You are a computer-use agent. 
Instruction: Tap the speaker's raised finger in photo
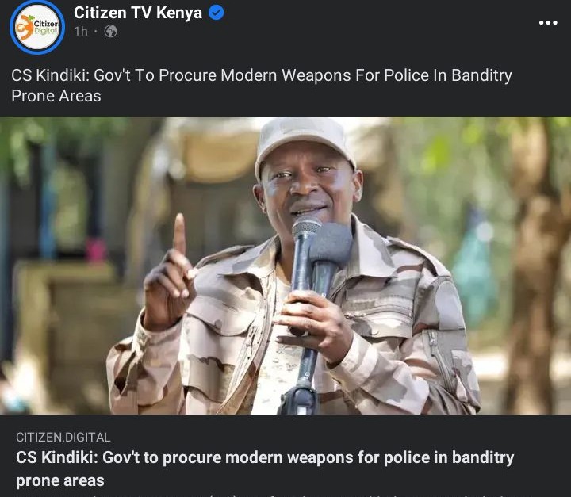point(179,234)
